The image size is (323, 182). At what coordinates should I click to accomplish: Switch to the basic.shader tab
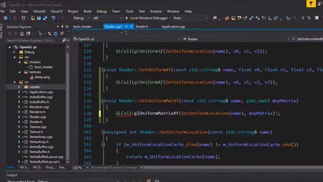pyautogui.click(x=82, y=27)
